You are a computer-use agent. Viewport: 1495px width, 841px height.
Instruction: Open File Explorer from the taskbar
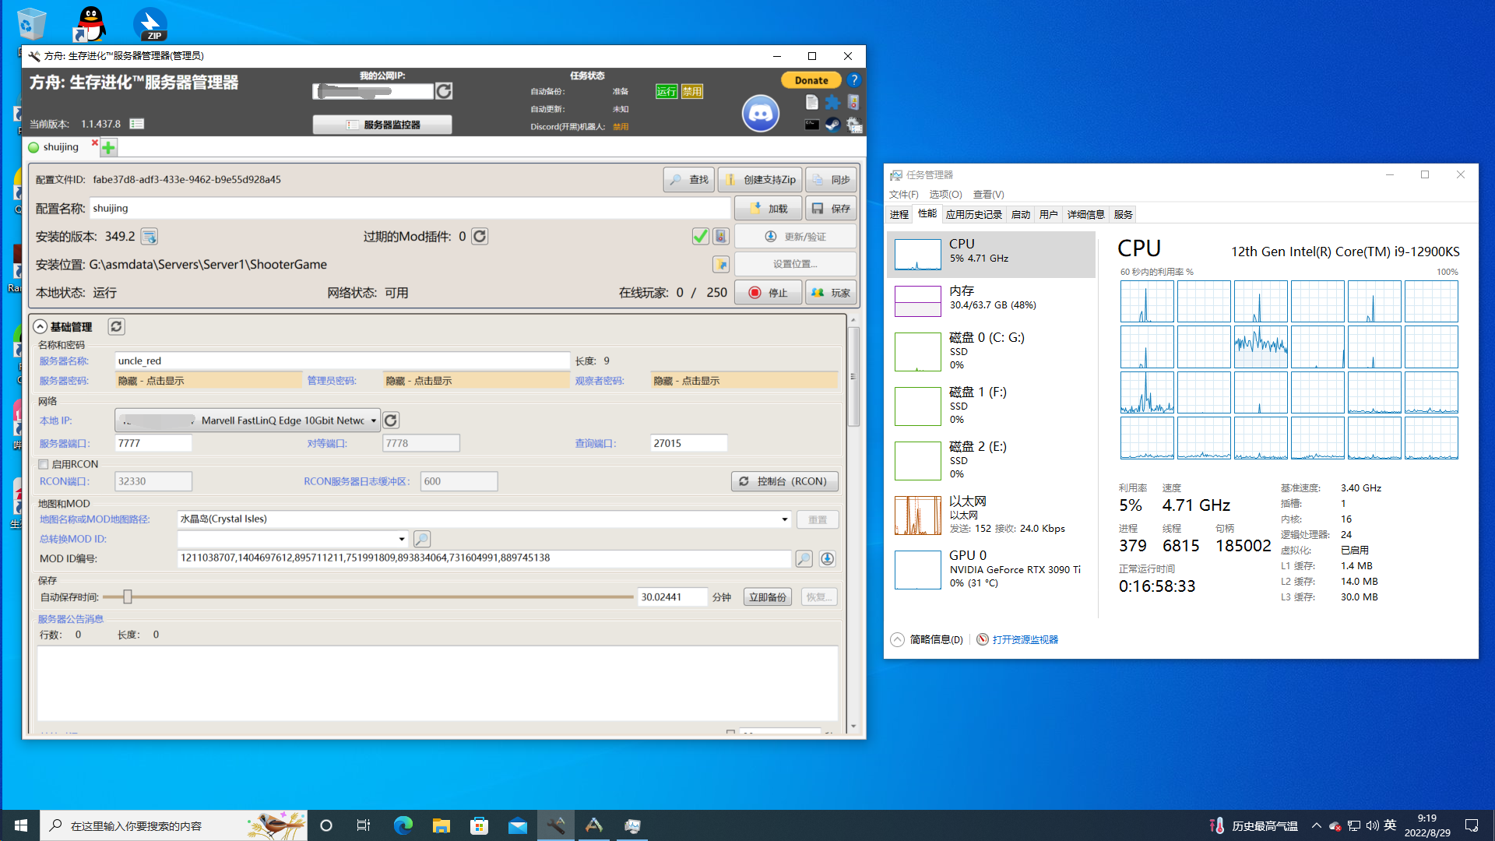(x=441, y=825)
